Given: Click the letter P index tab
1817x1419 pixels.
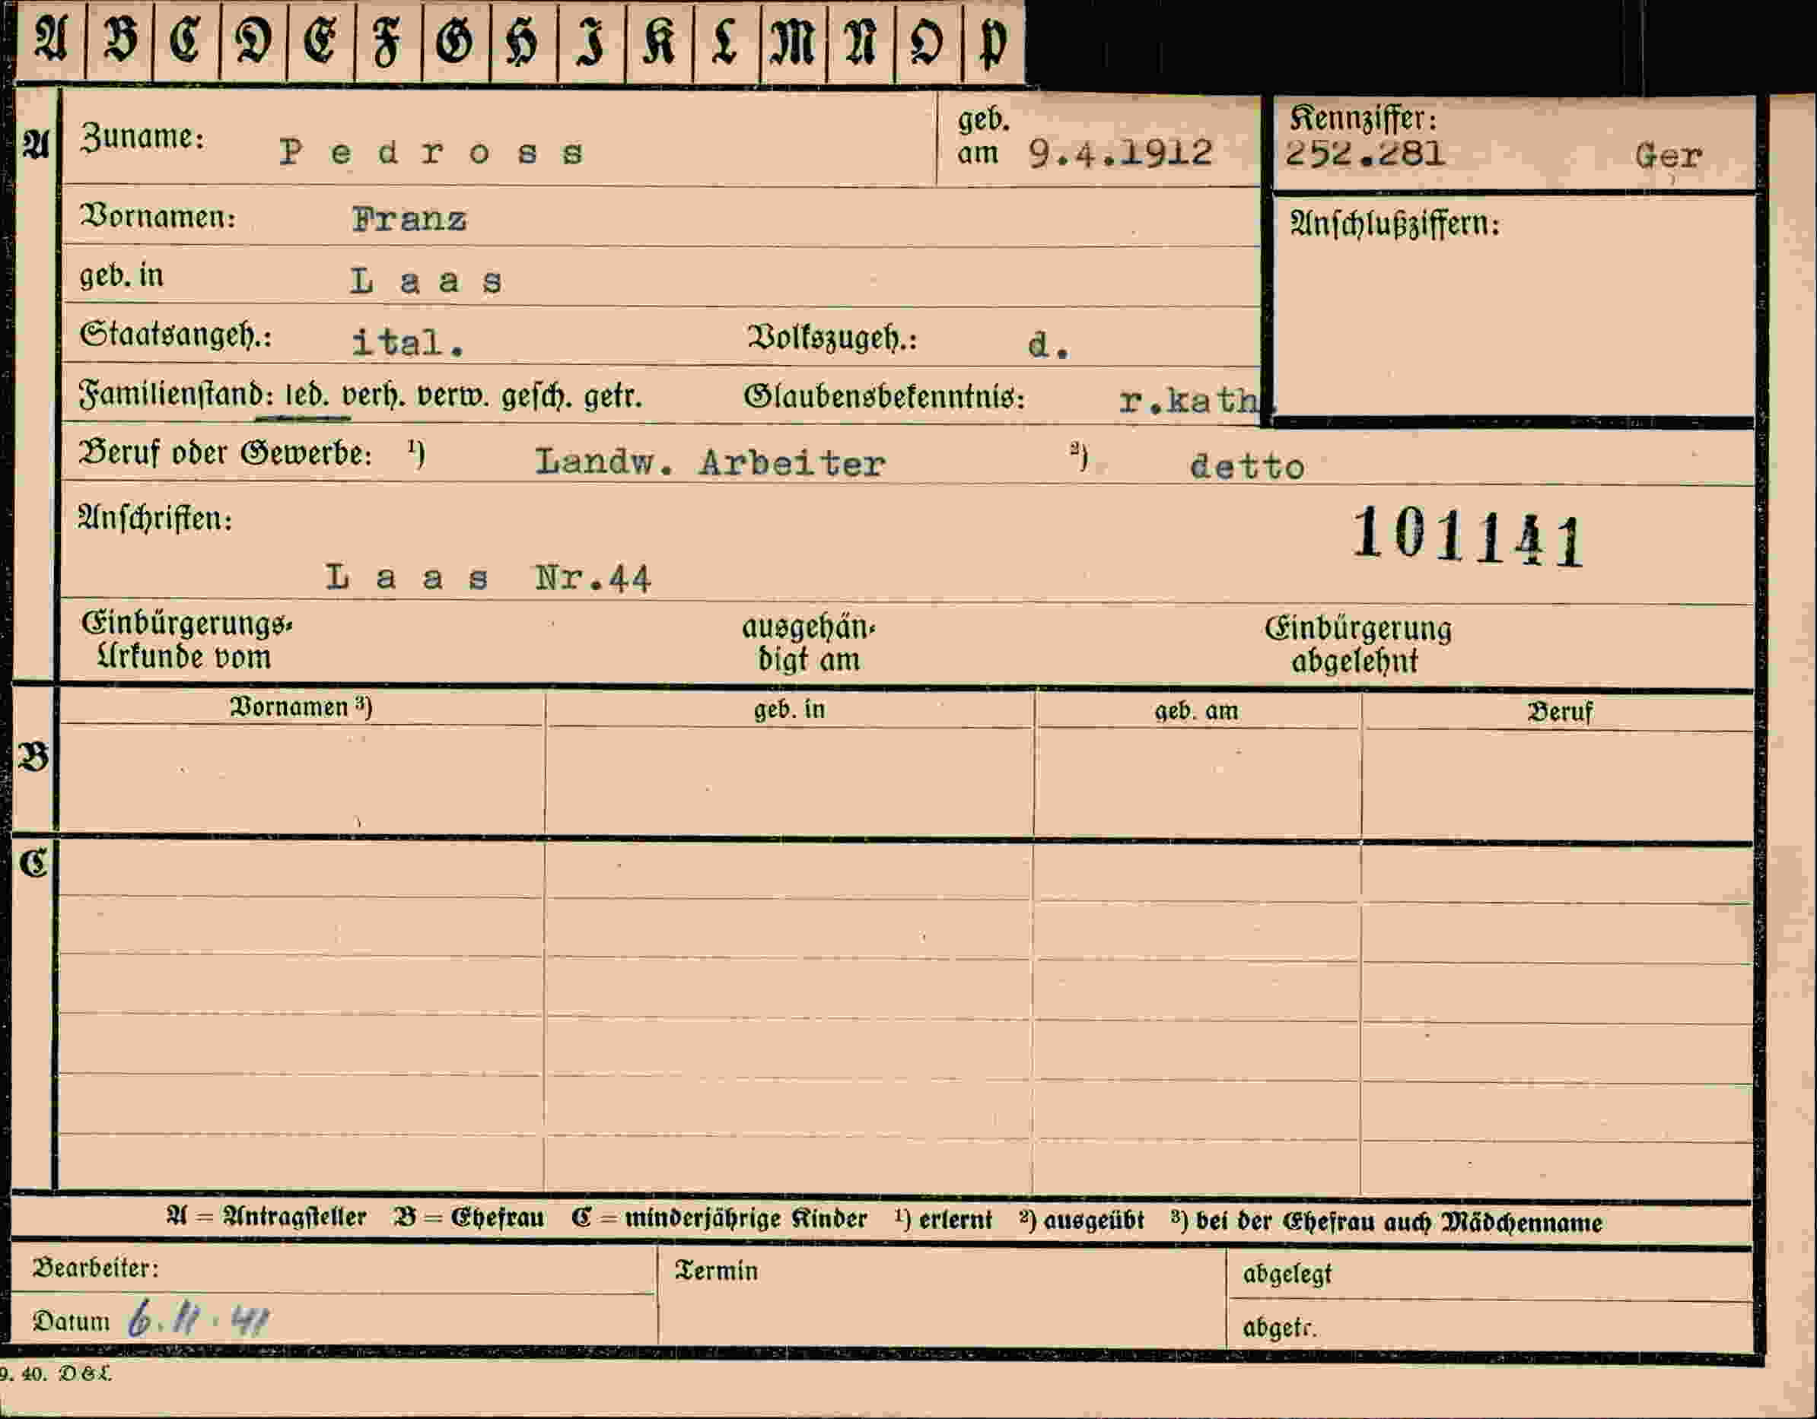Looking at the screenshot, I should pyautogui.click(x=994, y=42).
